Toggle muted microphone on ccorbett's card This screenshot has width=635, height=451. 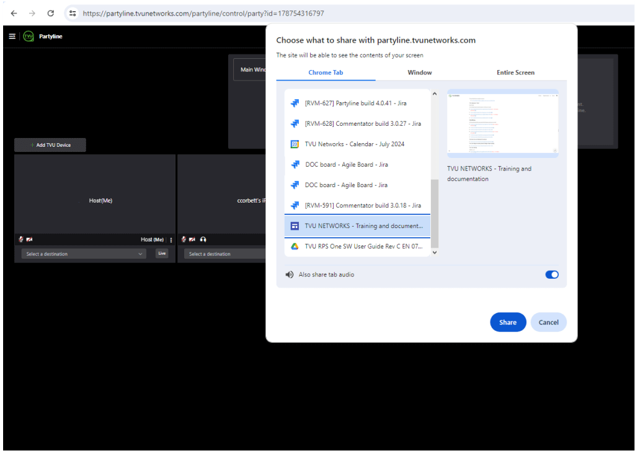184,240
